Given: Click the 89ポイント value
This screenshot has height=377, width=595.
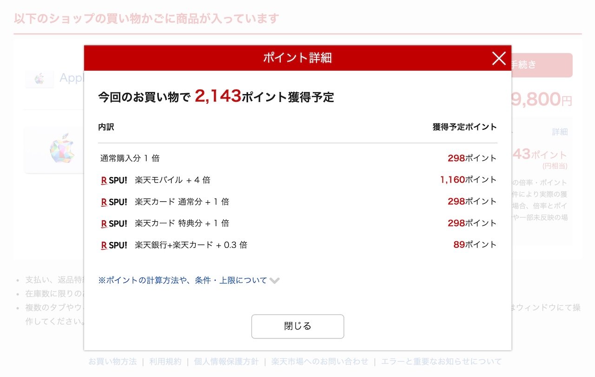Looking at the screenshot, I should (475, 245).
